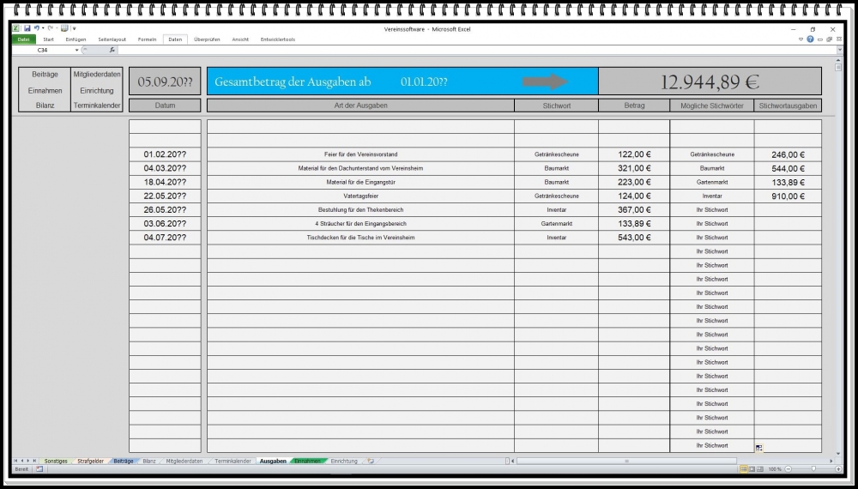The image size is (858, 489).
Task: Open Excel Help with the question mark icon
Action: (810, 39)
